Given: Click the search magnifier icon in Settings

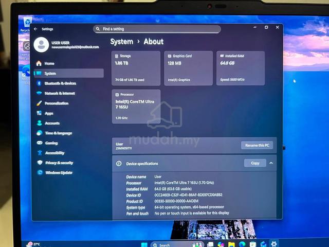Looking at the screenshot, I should click(x=98, y=29).
